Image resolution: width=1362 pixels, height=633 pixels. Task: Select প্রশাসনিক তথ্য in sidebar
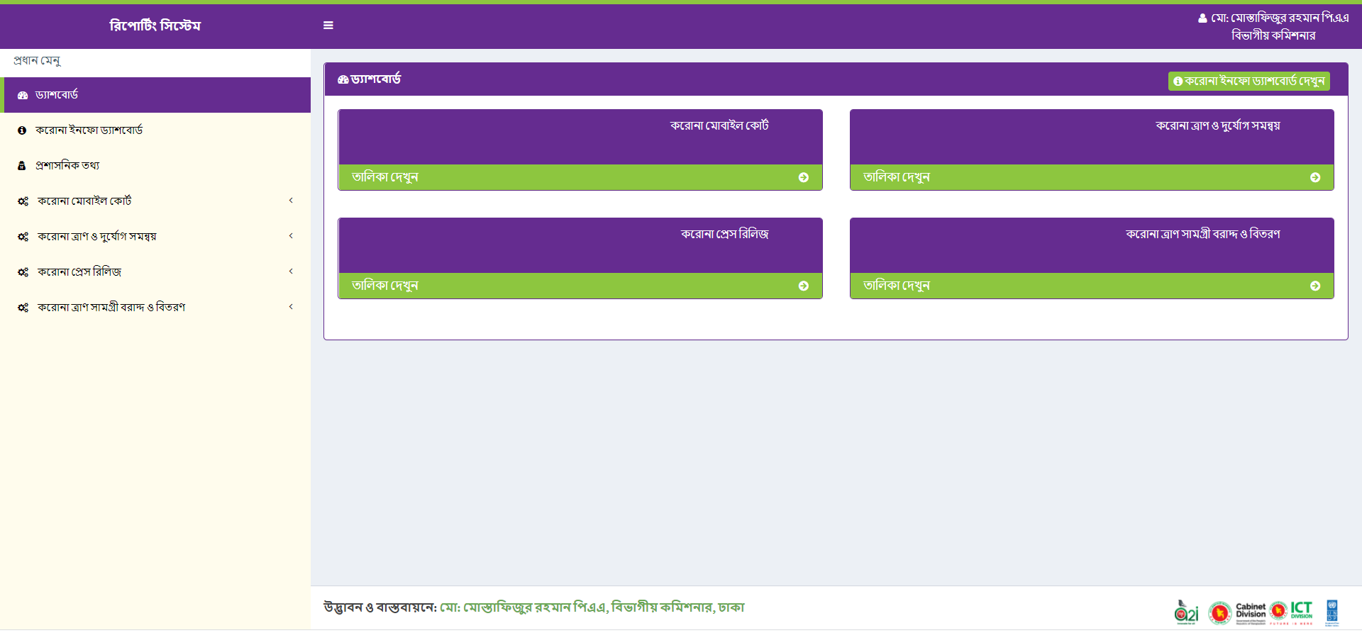155,166
